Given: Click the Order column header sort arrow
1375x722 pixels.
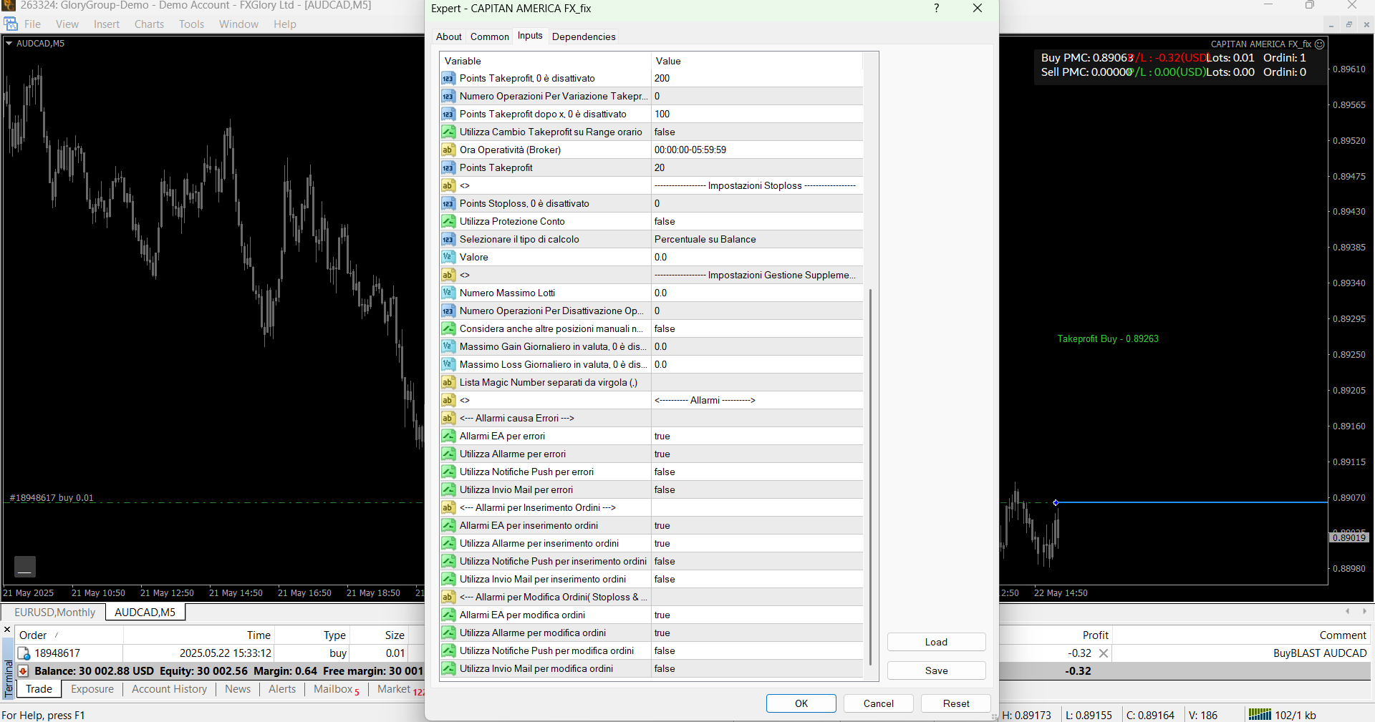Looking at the screenshot, I should (57, 635).
